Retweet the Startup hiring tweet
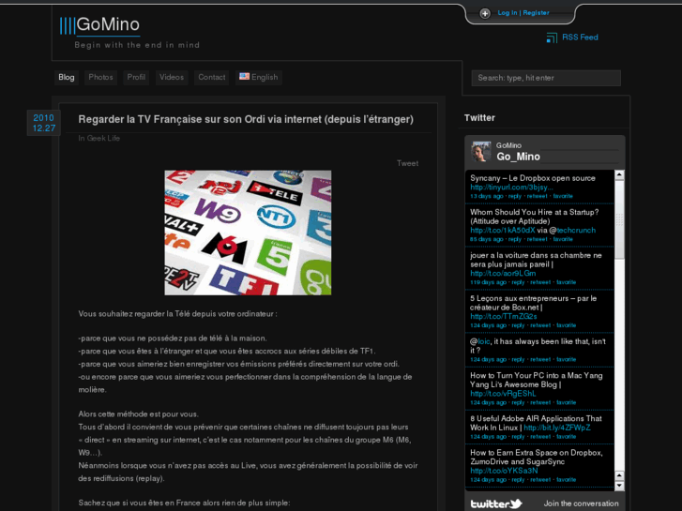This screenshot has height=511, width=682. pyautogui.click(x=537, y=239)
